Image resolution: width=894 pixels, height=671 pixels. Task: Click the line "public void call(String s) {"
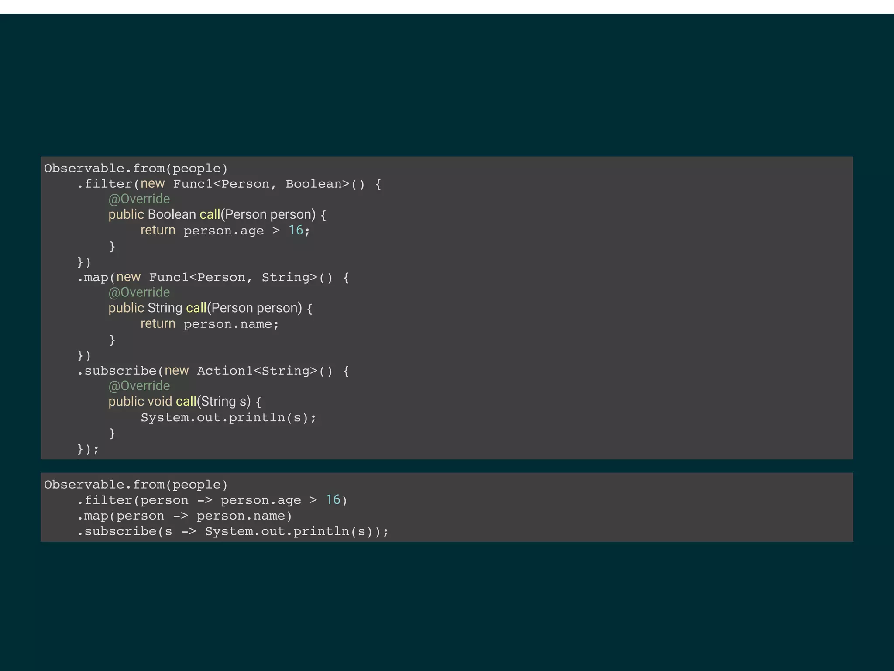pos(185,401)
